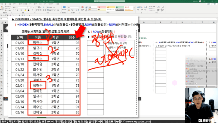Click the Comments (메모) button top right
218x123 pixels.
214,4
